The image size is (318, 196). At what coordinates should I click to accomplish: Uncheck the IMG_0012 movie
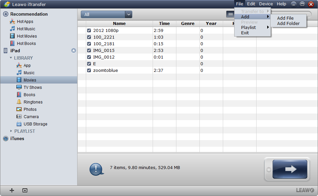coord(89,57)
